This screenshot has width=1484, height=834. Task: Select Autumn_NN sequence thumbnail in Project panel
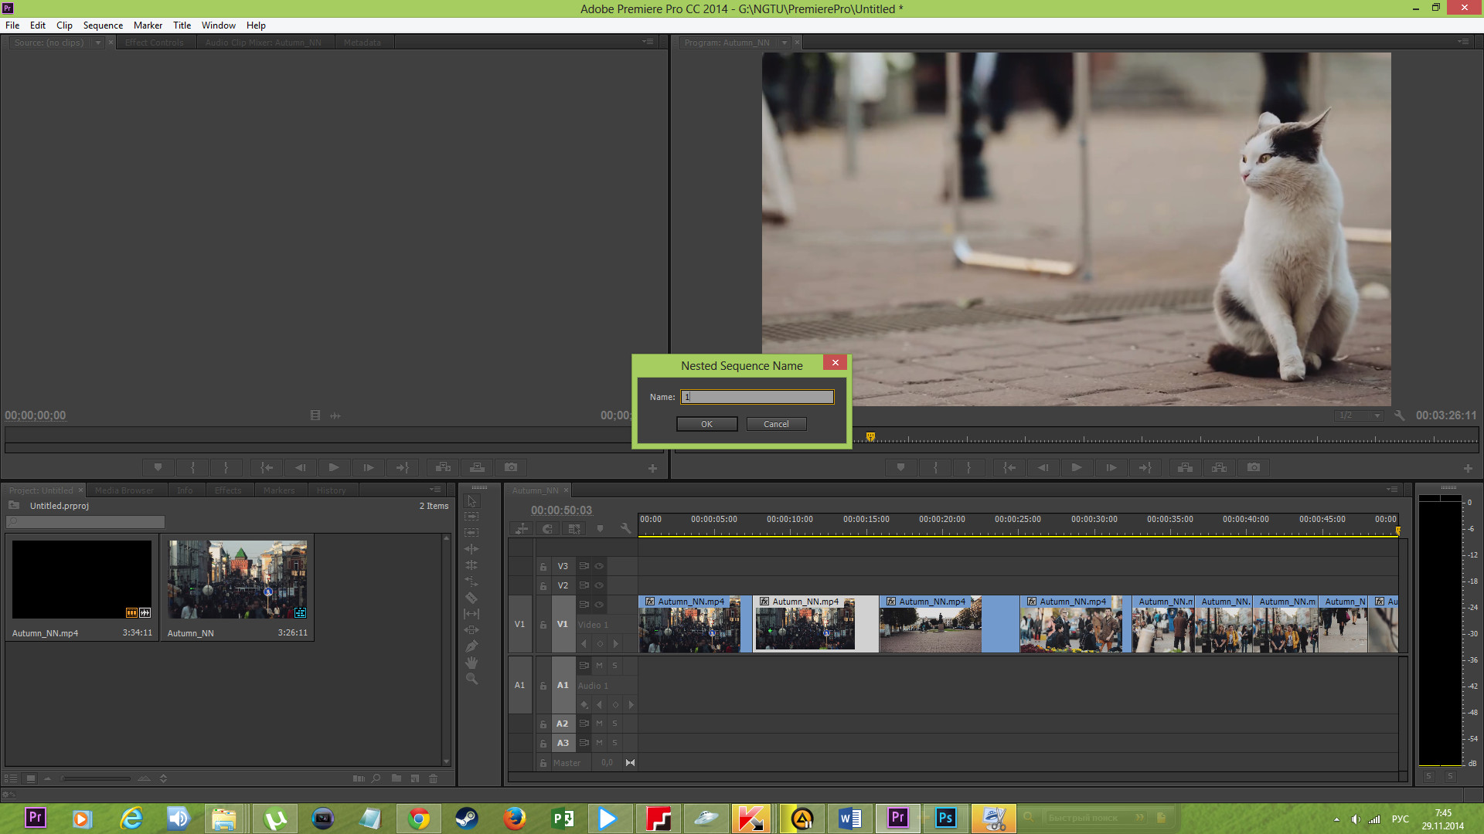coord(237,579)
